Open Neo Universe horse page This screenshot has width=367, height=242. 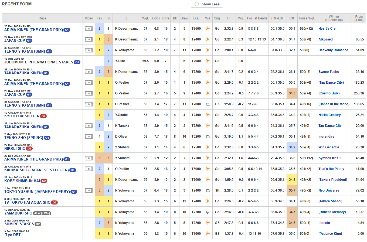point(329,190)
